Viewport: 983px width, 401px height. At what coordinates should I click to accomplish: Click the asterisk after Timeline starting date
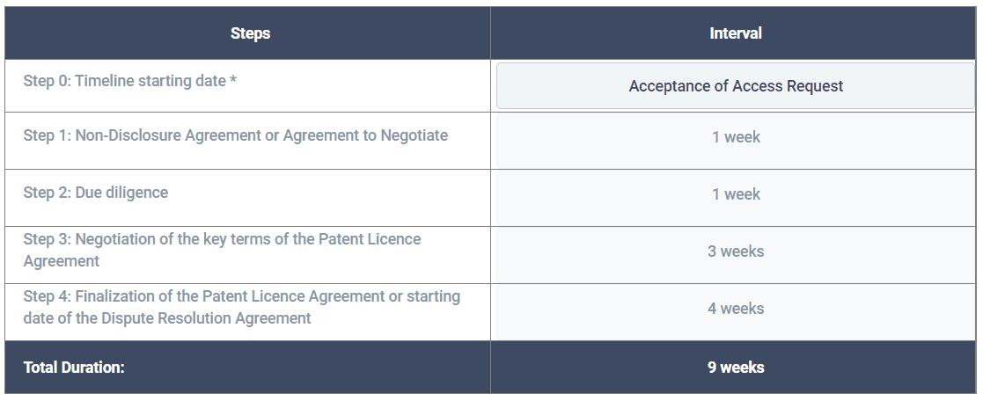[x=232, y=81]
